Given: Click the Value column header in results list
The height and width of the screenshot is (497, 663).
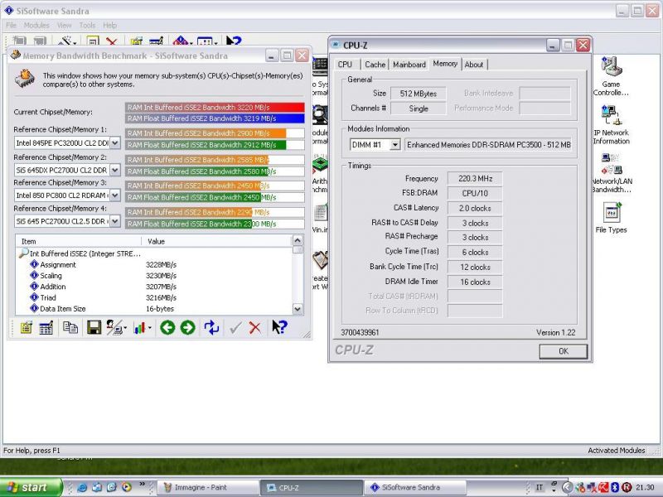Looking at the screenshot, I should click(x=216, y=241).
